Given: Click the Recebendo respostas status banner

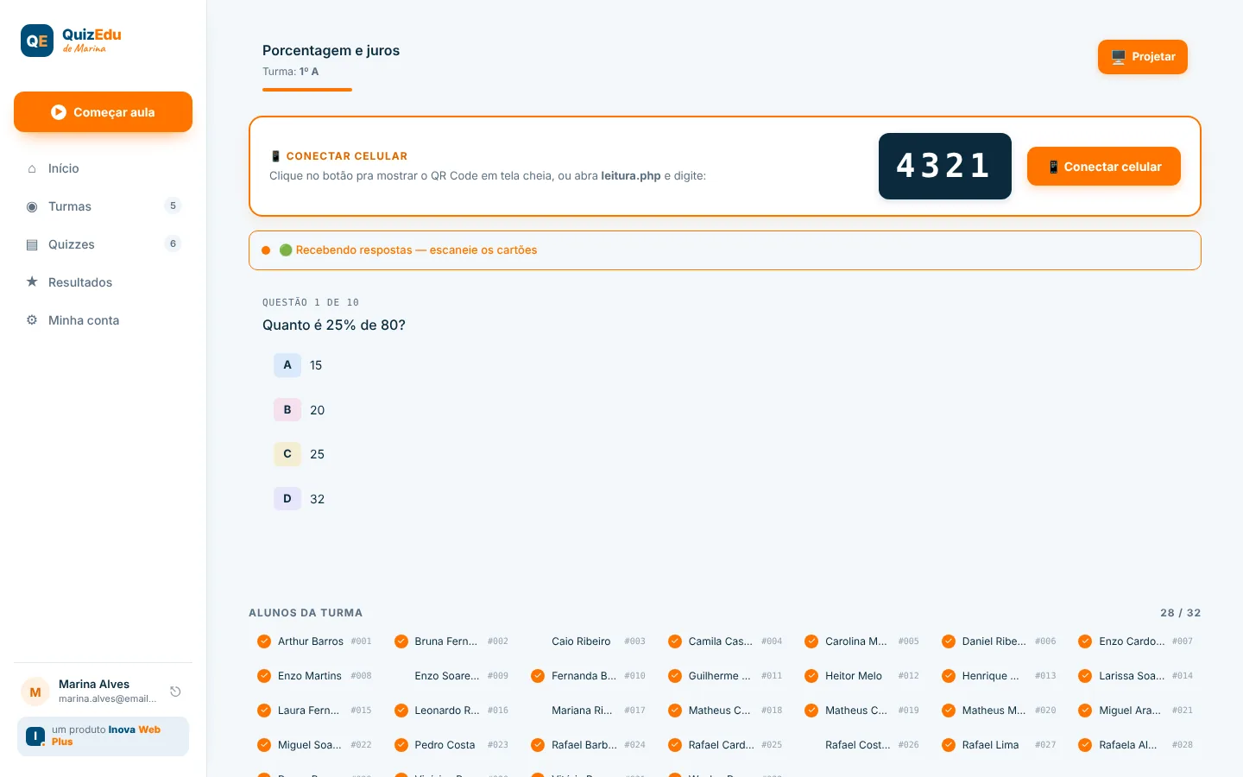Looking at the screenshot, I should tap(725, 250).
